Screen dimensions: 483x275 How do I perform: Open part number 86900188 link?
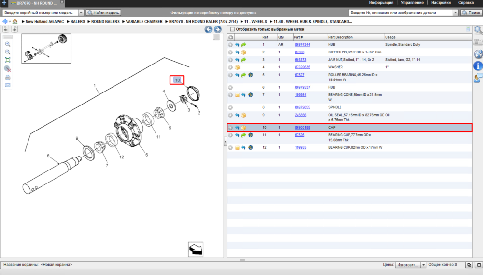302,128
